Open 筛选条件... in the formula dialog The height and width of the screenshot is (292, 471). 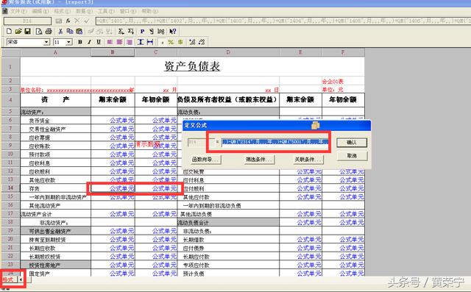point(259,160)
